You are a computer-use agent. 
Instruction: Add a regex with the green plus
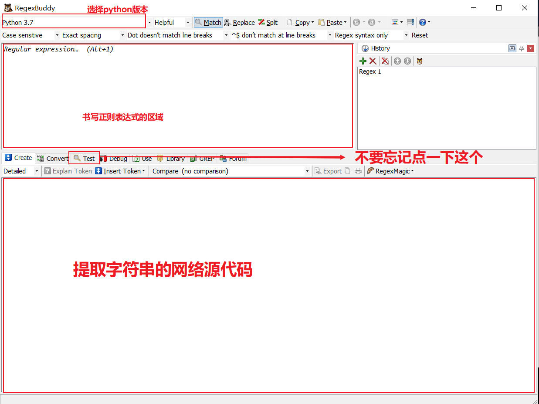point(363,61)
